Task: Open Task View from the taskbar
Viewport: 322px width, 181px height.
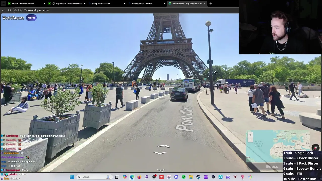Action: coord(117,177)
